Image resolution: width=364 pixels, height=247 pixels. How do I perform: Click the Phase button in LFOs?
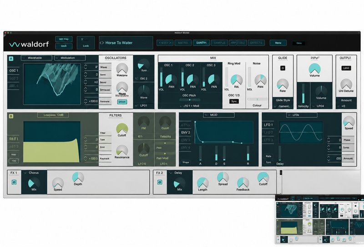pos(348,140)
